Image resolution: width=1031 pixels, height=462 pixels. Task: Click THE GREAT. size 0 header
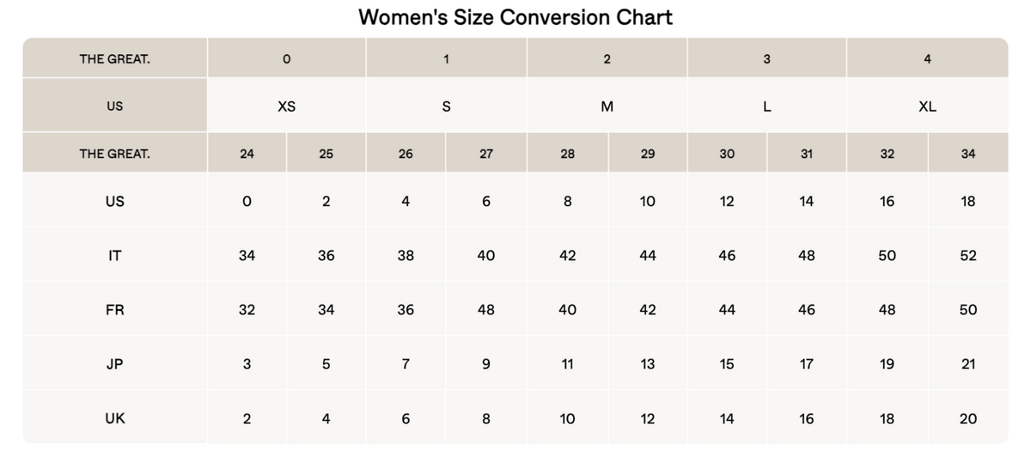click(287, 58)
